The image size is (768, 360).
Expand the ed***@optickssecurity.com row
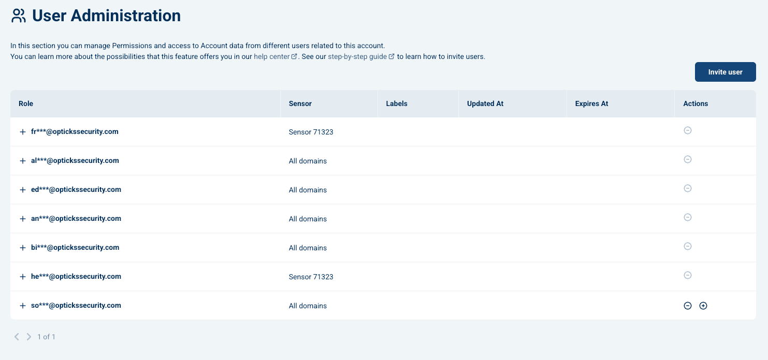[x=23, y=190]
